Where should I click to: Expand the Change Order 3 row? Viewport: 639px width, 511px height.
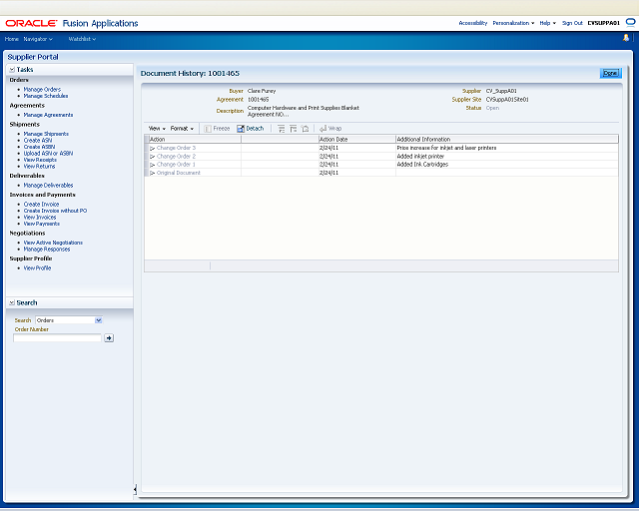152,149
